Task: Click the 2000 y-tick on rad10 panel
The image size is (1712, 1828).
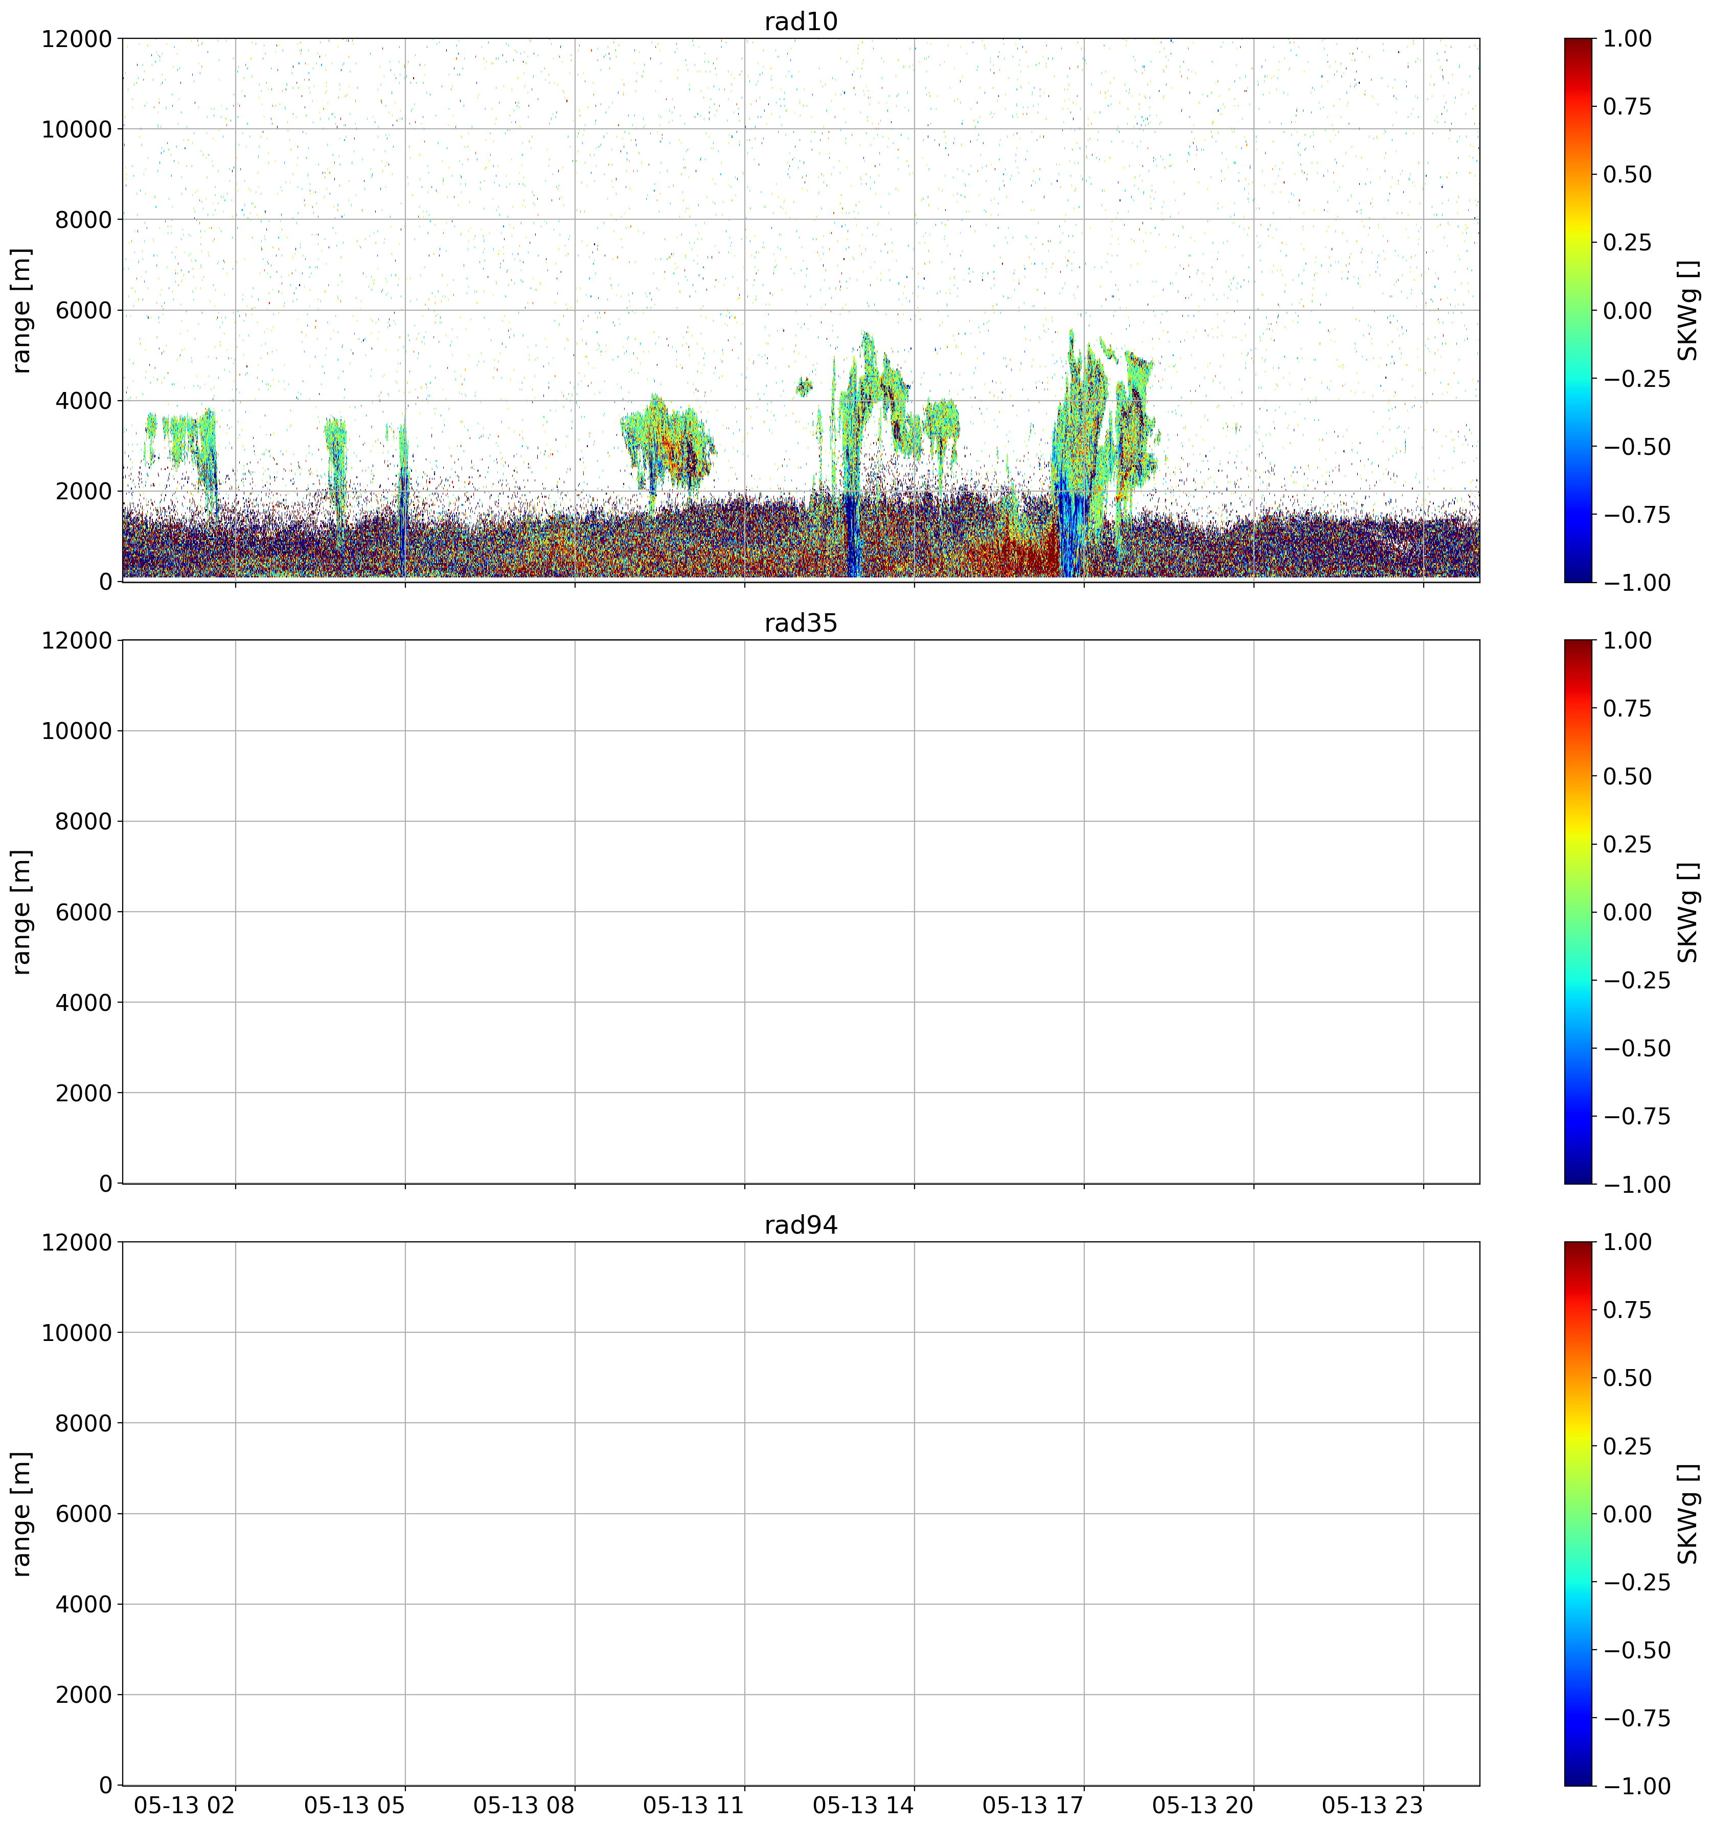Action: (x=83, y=491)
